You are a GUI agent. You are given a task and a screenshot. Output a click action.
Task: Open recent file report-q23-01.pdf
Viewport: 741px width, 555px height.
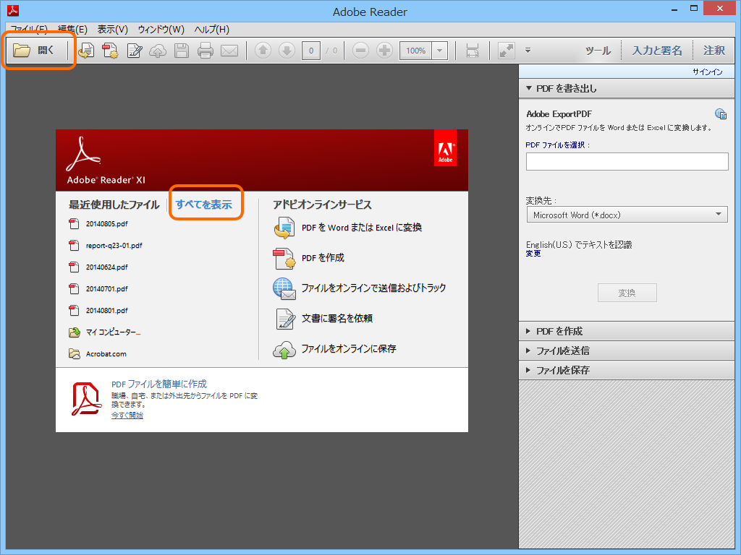click(x=106, y=246)
